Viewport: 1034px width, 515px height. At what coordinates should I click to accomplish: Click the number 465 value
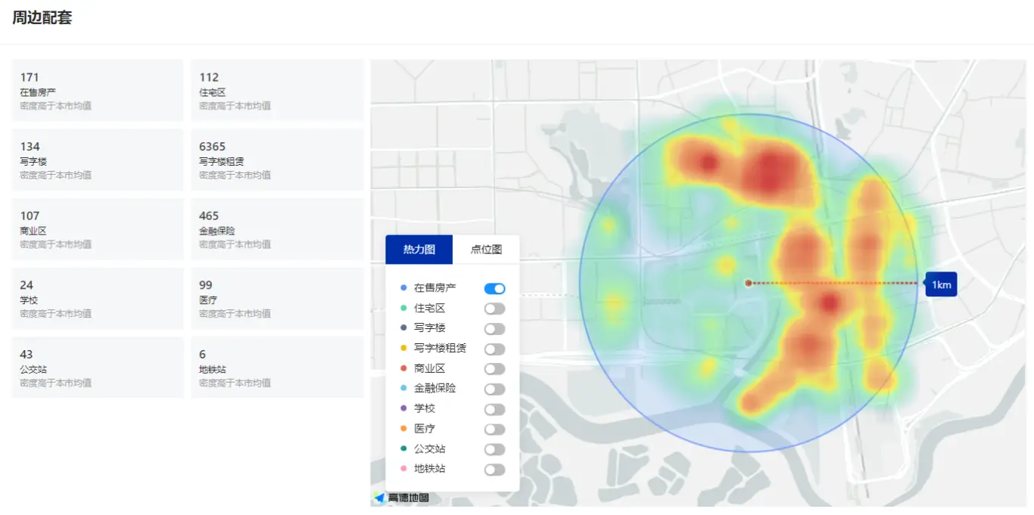coord(209,216)
